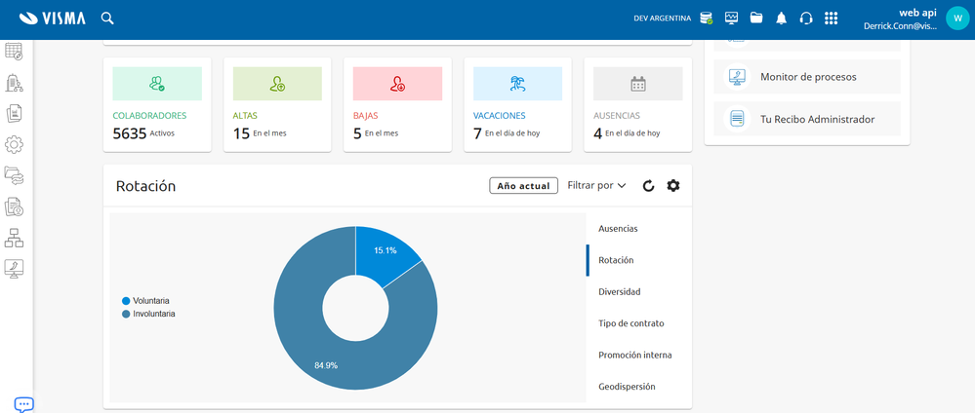975x413 pixels.
Task: Click the Derrick.Conn email text
Action: 901,26
